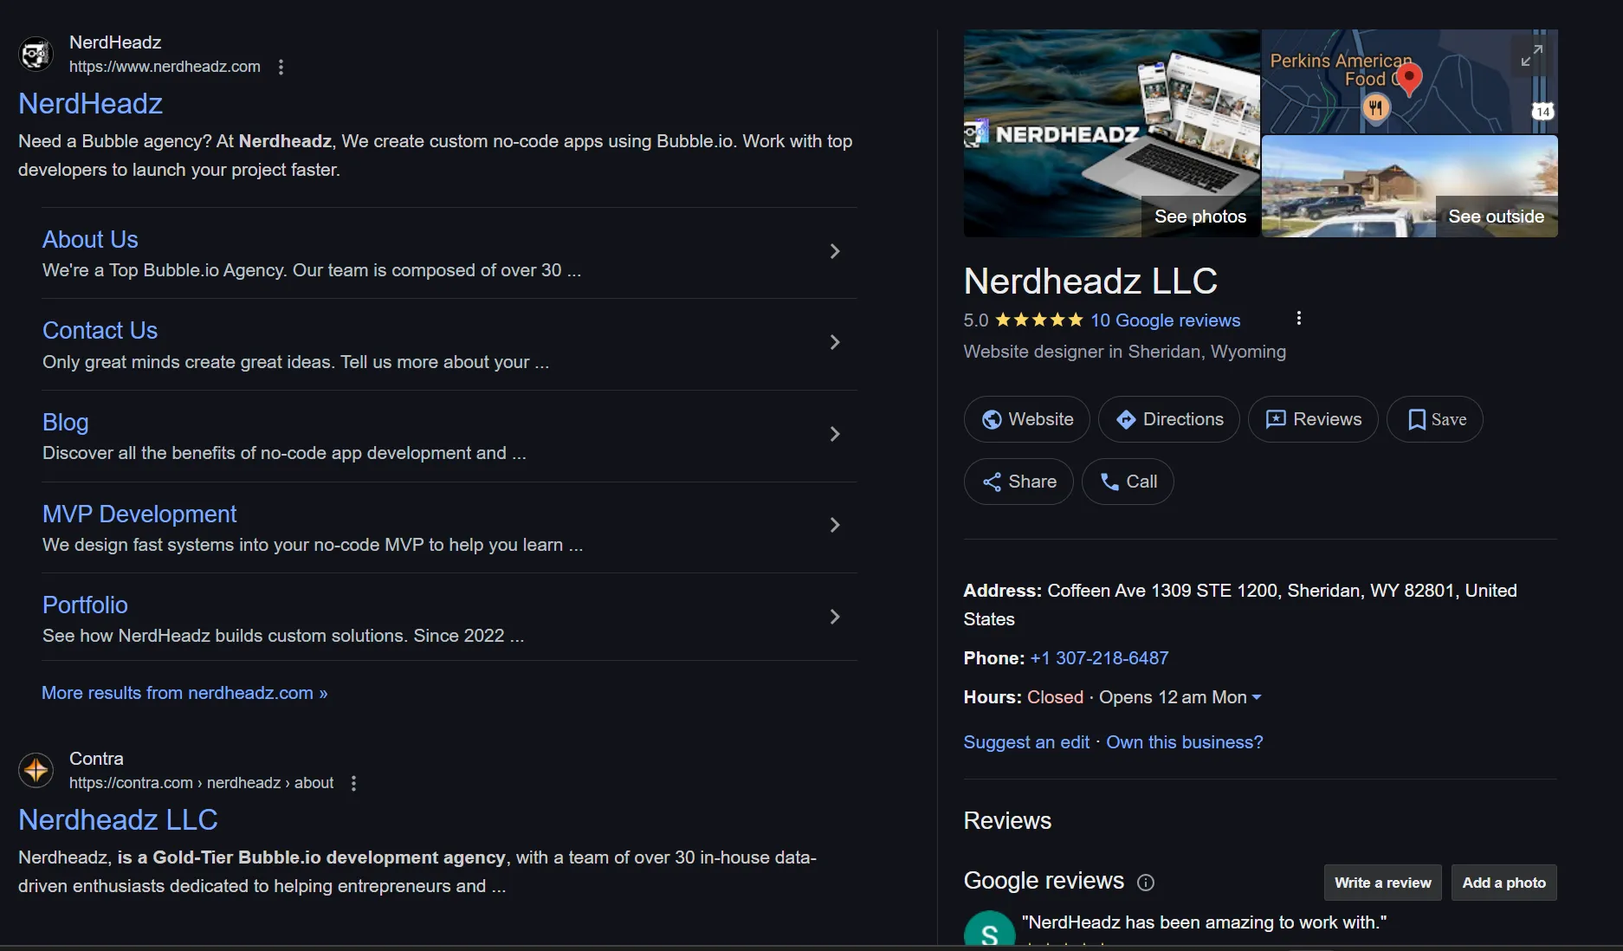Expand the Blog sitelink chevron
The image size is (1623, 951).
pyautogui.click(x=835, y=434)
